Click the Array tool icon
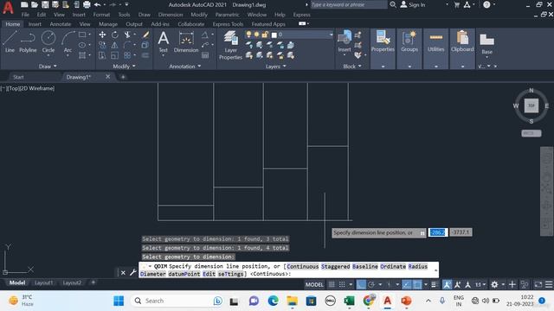This screenshot has width=554, height=311. coord(127,55)
